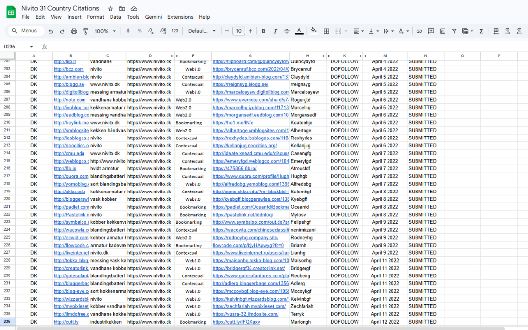Click the insert comment icon
Viewport: 528px width, 330px height.
[431, 31]
